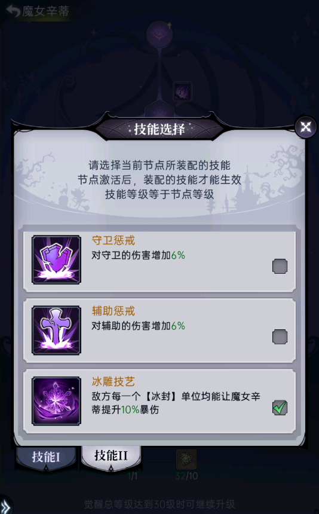Check the 守卫惩戒 checkbox

pyautogui.click(x=280, y=266)
